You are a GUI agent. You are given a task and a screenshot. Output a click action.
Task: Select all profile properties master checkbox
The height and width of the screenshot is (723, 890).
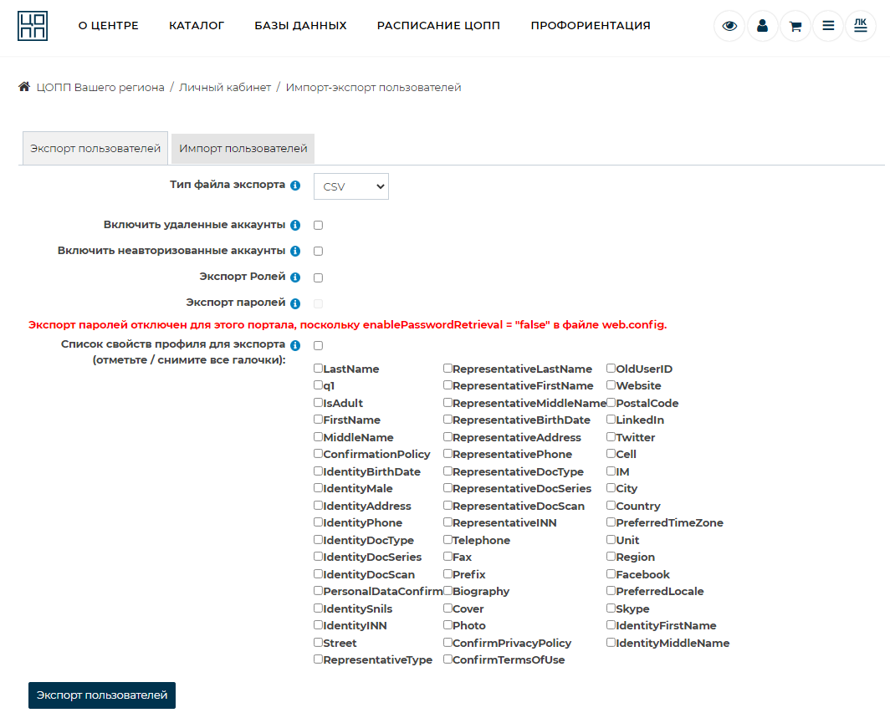(x=318, y=346)
